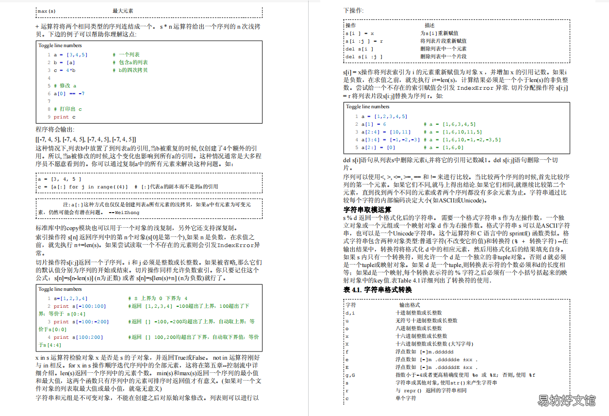Click the table header '操作'
Image resolution: width=609 pixels, height=416 pixels.
click(350, 25)
